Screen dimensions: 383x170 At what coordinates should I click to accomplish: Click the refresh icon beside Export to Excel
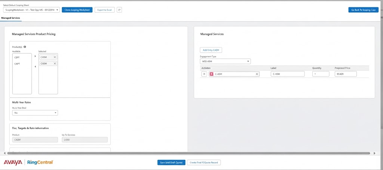tap(119, 10)
